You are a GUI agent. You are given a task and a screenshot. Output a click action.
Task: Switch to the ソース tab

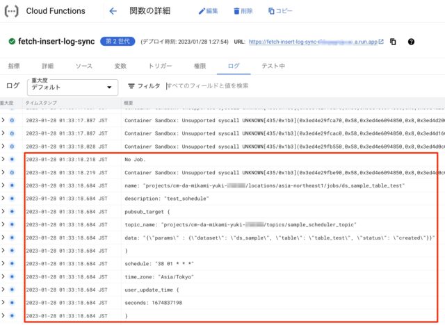tap(83, 66)
